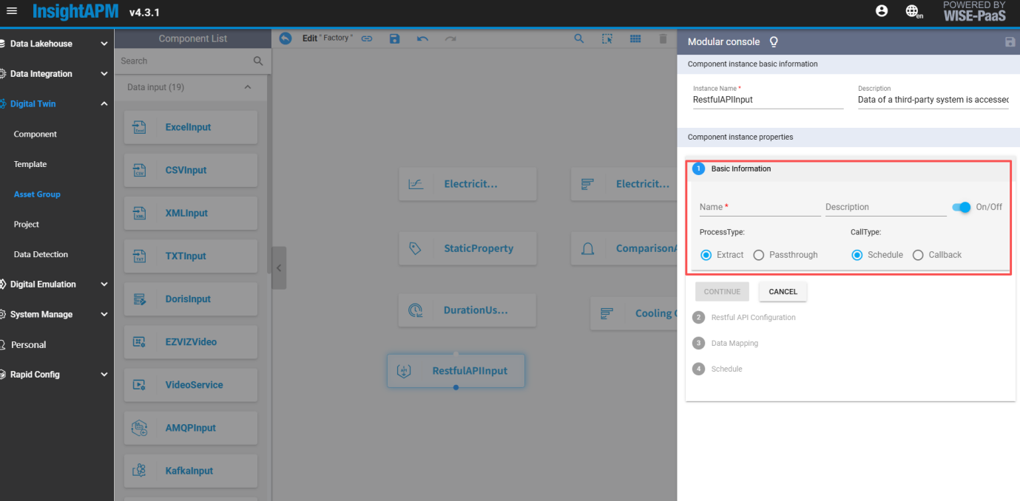Click the save disk icon in edit toolbar
The width and height of the screenshot is (1020, 501).
click(x=394, y=38)
